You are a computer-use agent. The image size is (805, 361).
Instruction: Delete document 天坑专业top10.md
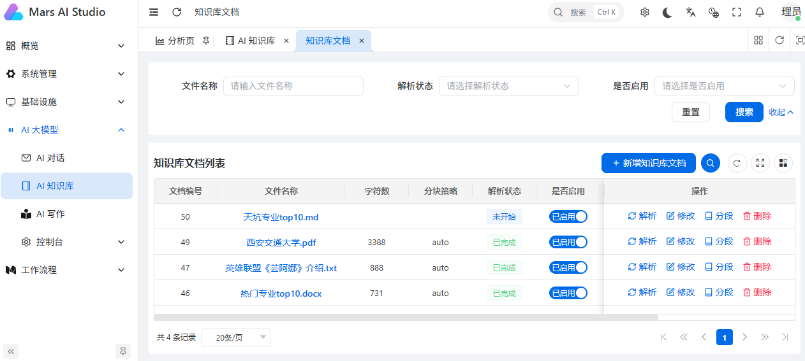pyautogui.click(x=757, y=216)
